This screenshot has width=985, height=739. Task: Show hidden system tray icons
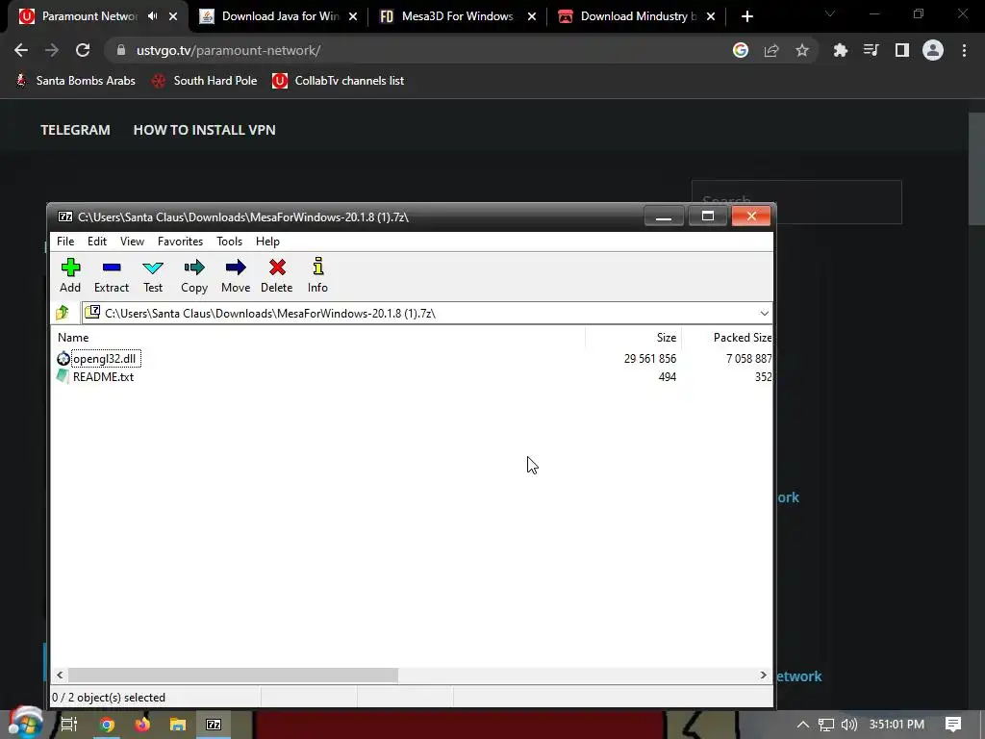pos(803,725)
